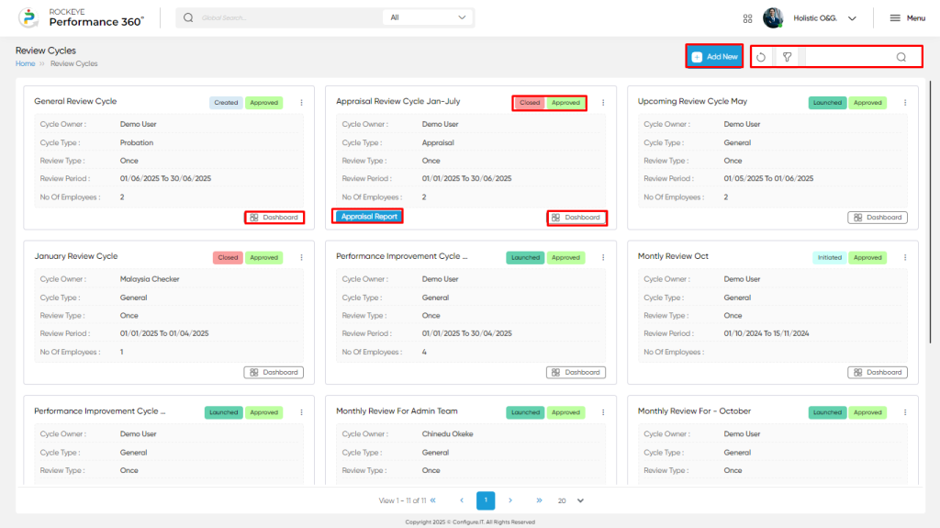The image size is (940, 528).
Task: Open Dashboard for Montly Review Oct
Action: [878, 372]
